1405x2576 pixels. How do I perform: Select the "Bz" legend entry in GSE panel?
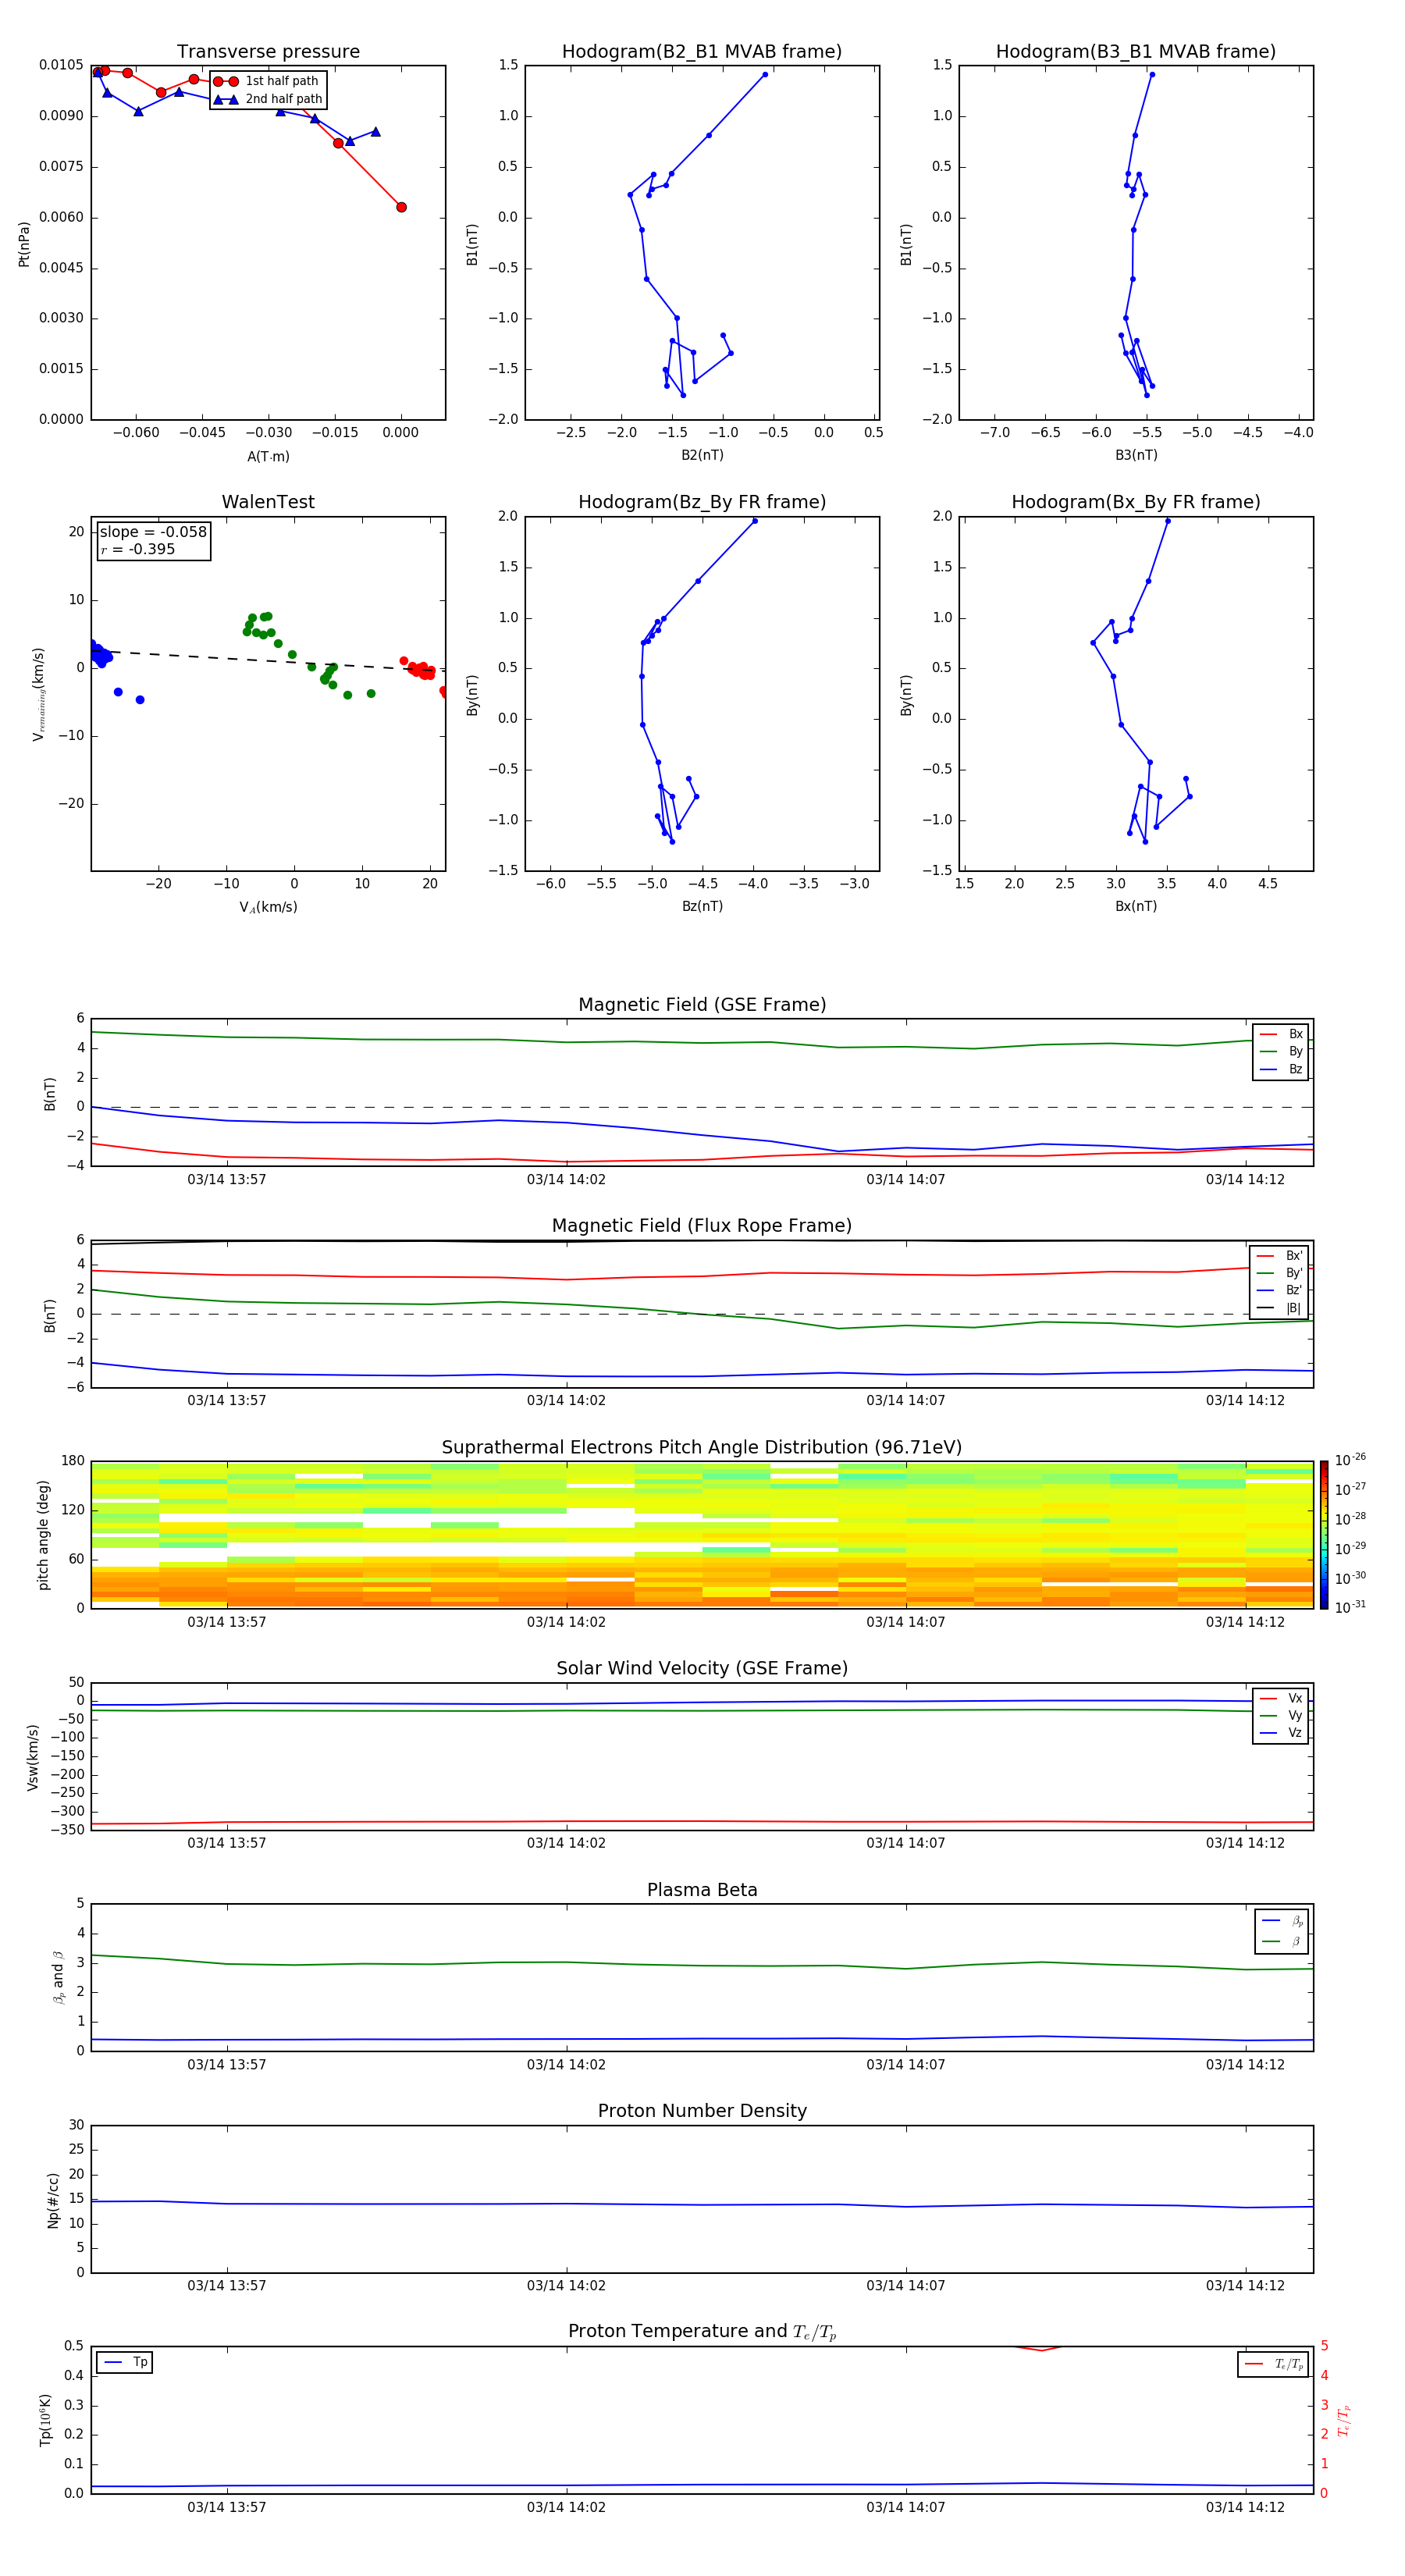point(1281,1069)
